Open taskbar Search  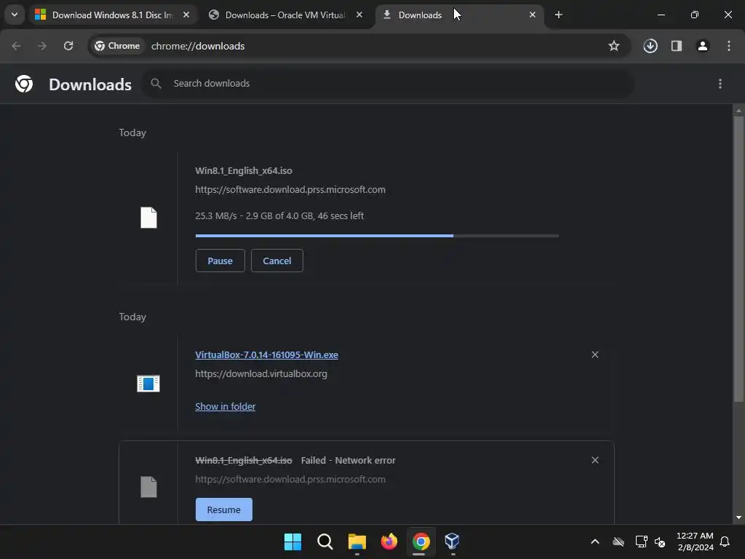325,542
